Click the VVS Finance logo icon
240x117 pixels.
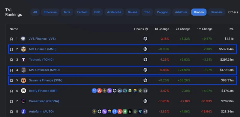pos(23,39)
